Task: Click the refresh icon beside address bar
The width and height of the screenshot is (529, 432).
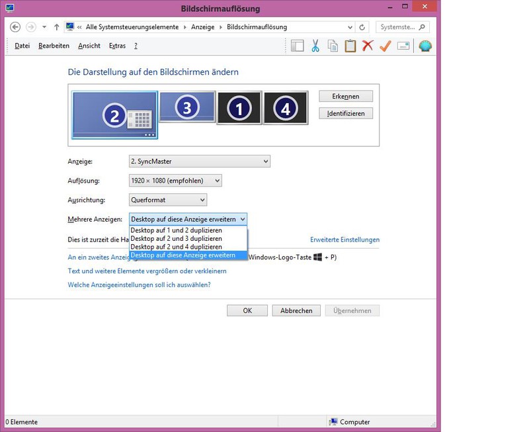Action: (x=362, y=27)
